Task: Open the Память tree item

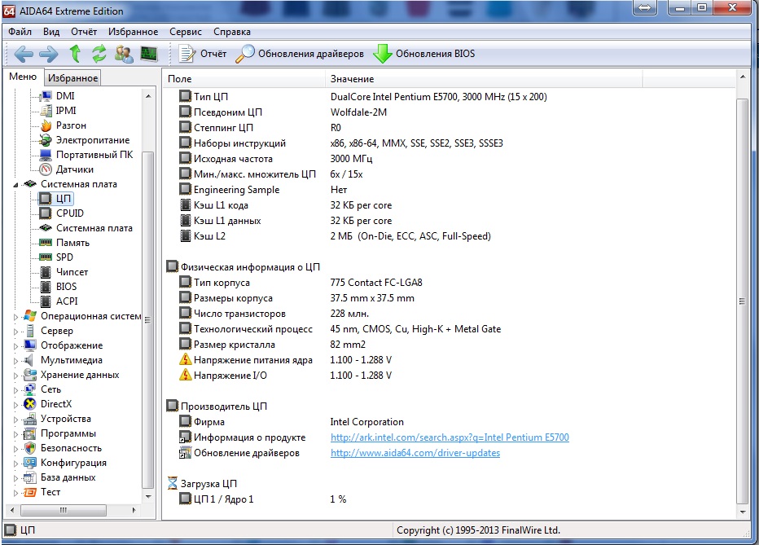Action: tap(72, 243)
